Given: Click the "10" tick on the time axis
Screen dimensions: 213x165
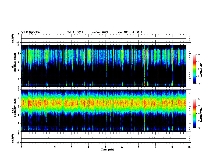Looking at the screenshot, I should pyautogui.click(x=189, y=147).
